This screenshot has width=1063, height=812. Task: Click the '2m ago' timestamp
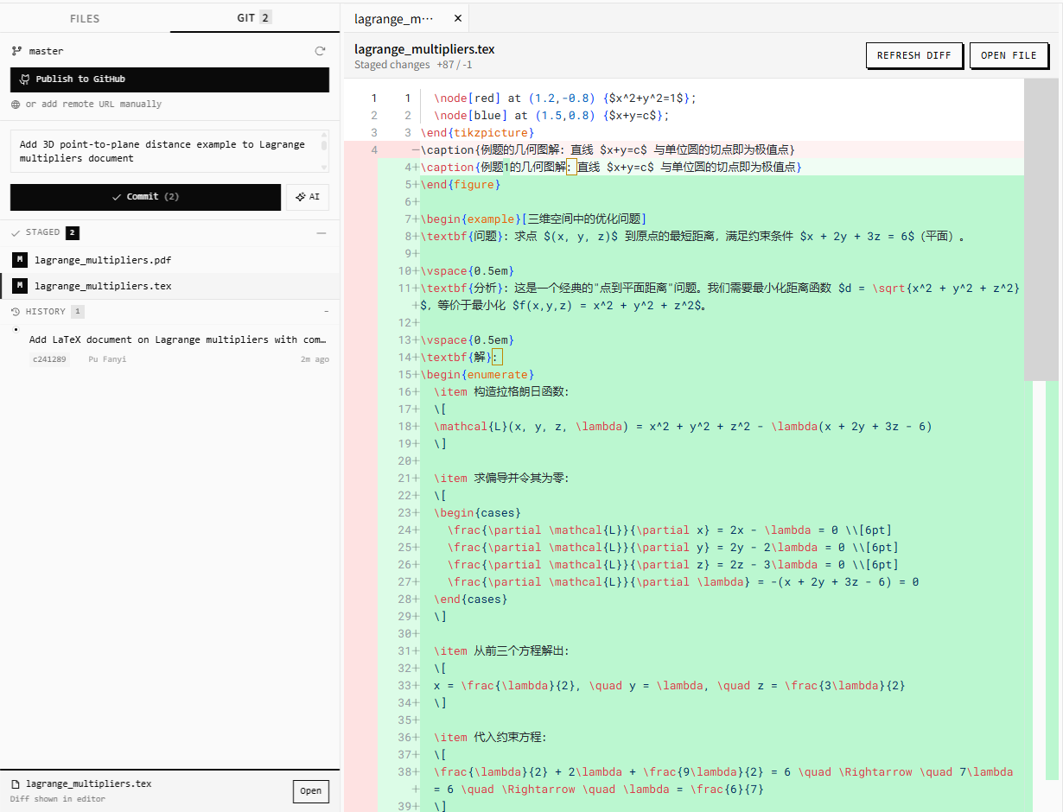(315, 359)
